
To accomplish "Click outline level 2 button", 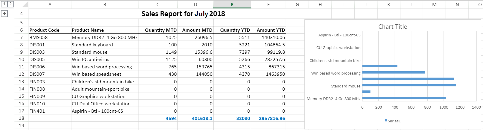I will tap(10, 4).
